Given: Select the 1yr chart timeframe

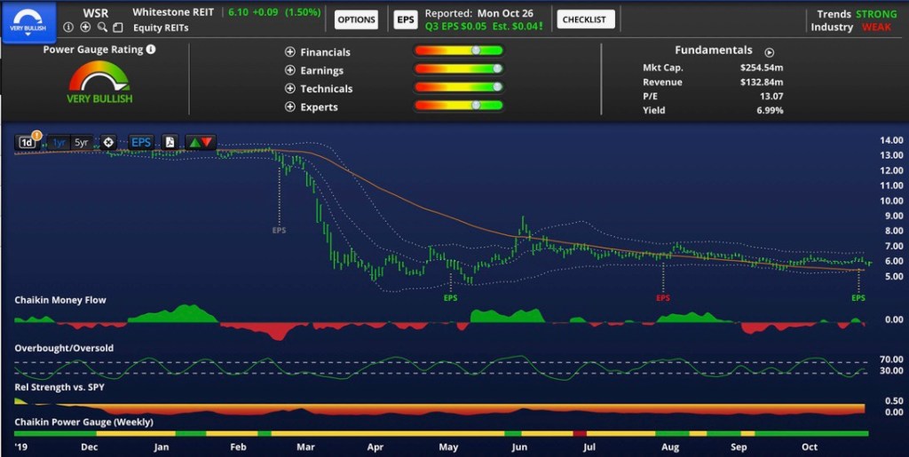Looking at the screenshot, I should [59, 142].
